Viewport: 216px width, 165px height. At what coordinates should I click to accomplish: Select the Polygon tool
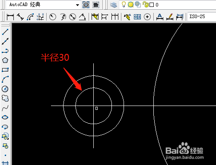[x=5, y=60]
